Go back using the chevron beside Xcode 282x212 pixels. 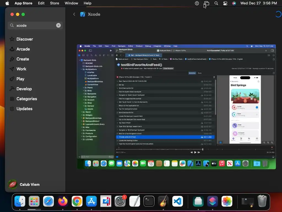(74, 14)
